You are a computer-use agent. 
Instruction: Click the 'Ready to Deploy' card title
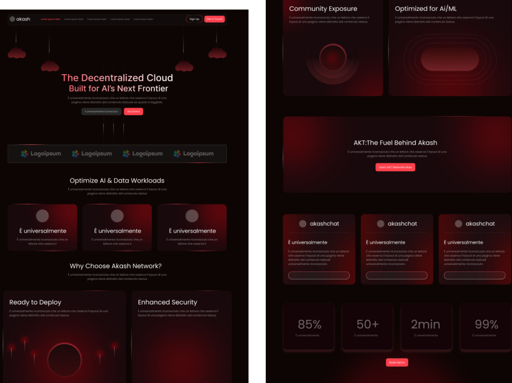tap(35, 302)
